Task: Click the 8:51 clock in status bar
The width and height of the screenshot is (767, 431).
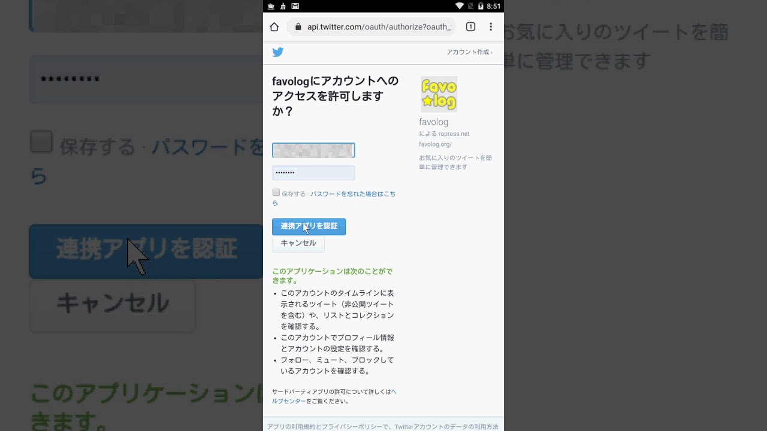Action: (493, 6)
